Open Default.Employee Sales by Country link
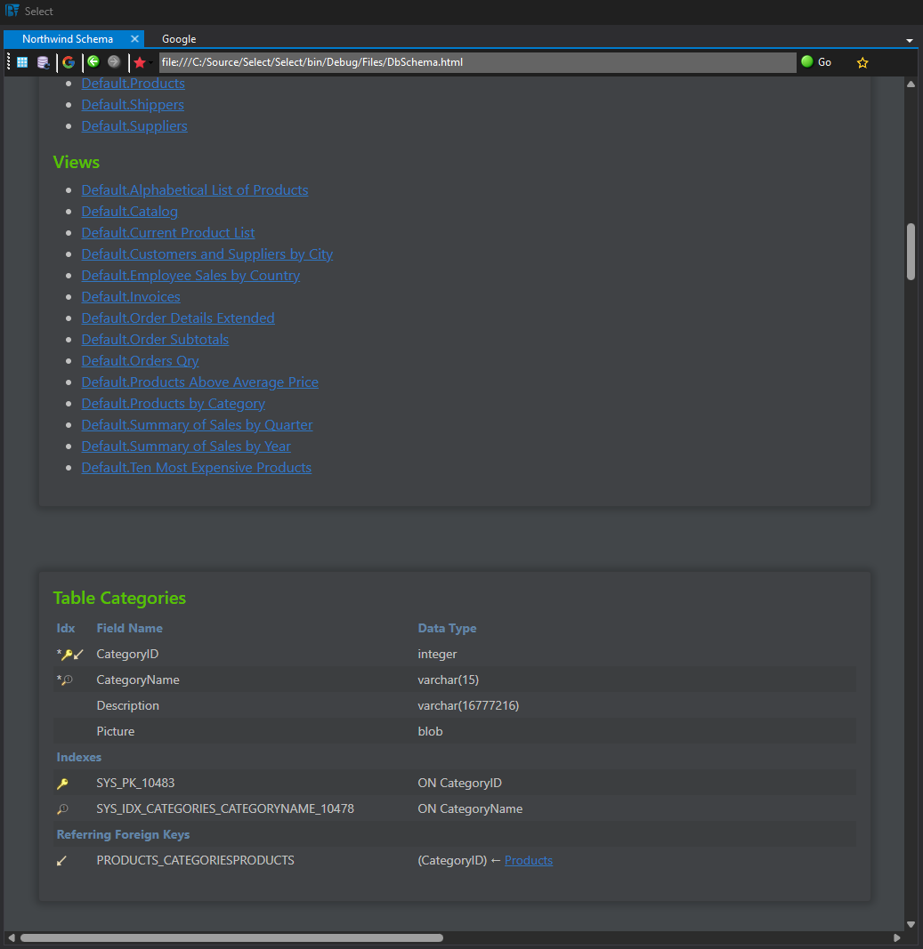This screenshot has width=923, height=949. 190,276
